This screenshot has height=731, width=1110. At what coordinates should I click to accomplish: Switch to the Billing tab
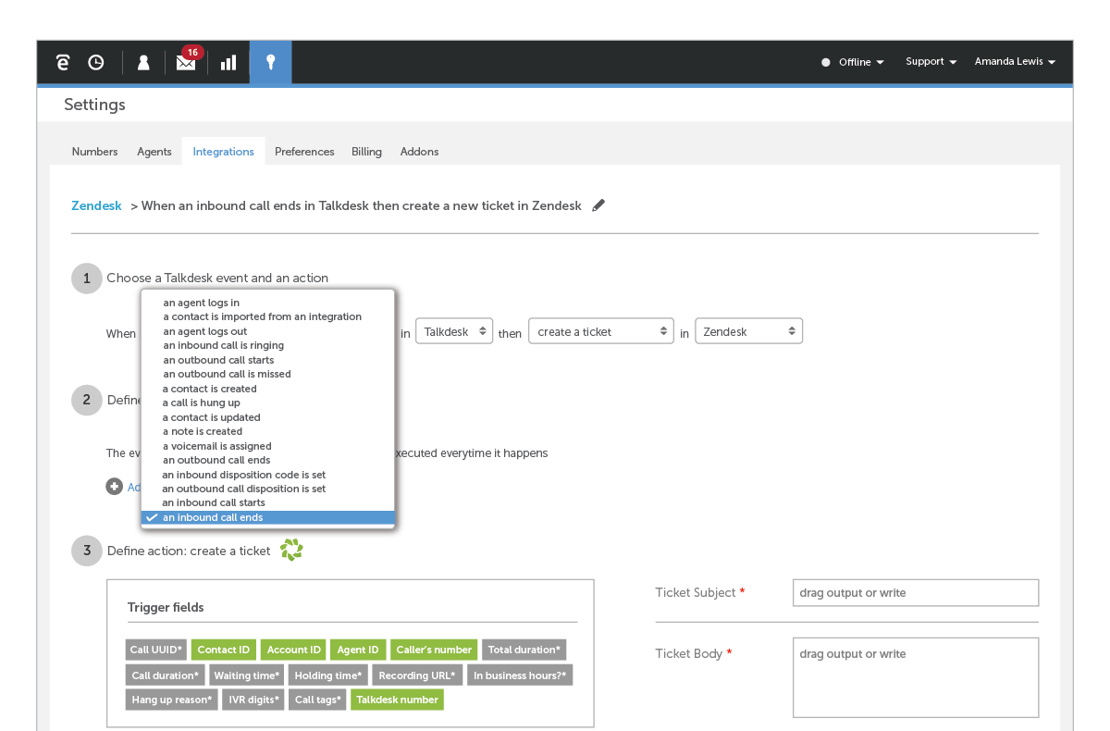click(366, 152)
